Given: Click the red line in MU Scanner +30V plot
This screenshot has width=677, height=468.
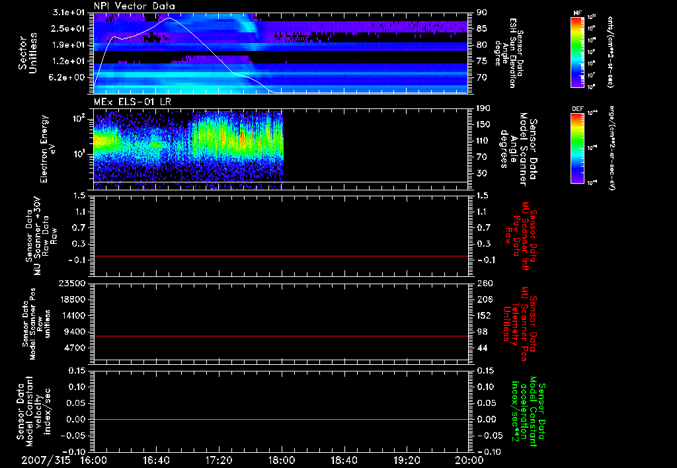Looking at the screenshot, I should (x=281, y=256).
